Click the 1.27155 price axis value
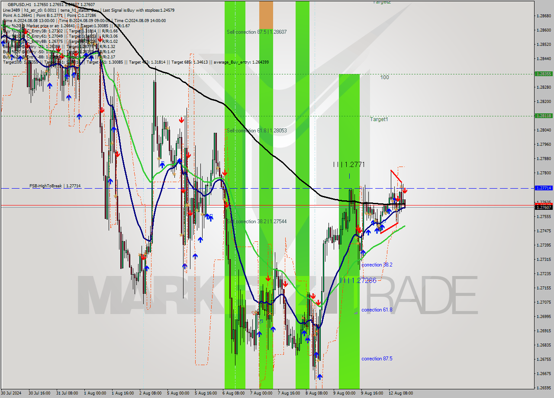The image size is (554, 398). point(543,288)
